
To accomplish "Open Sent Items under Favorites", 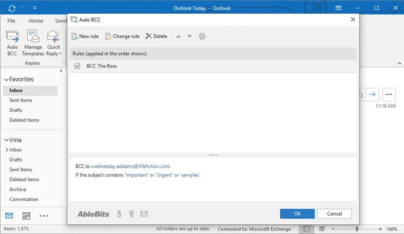I will click(21, 100).
